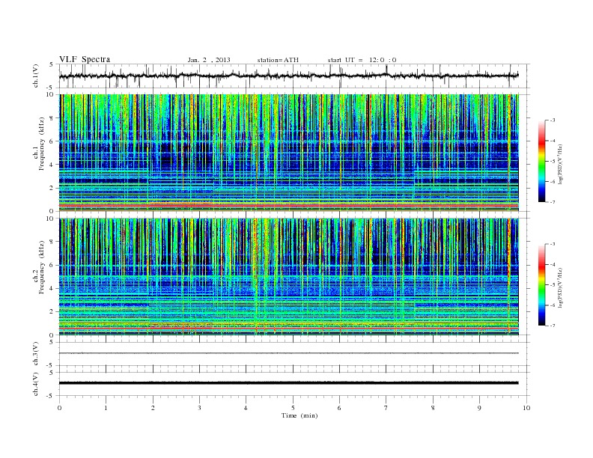Click the lower PSD color scale bar
This screenshot has width=593, height=458.
[x=542, y=285]
